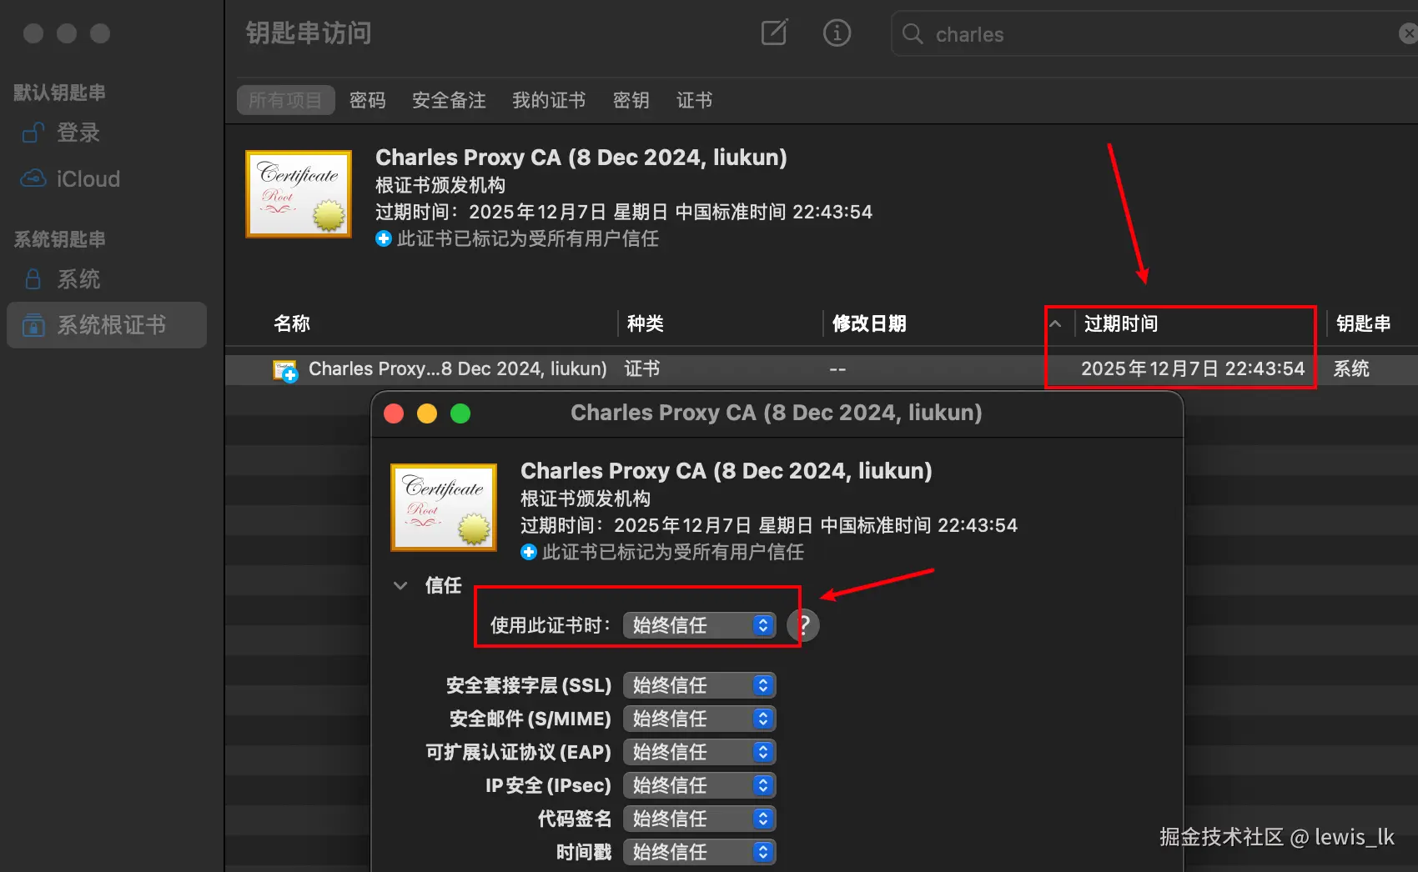
Task: Click the charles search field
Action: (1154, 33)
